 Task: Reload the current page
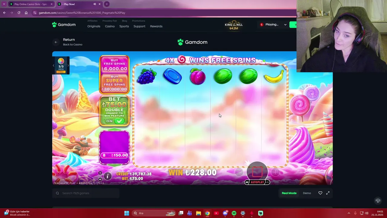tap(19, 13)
